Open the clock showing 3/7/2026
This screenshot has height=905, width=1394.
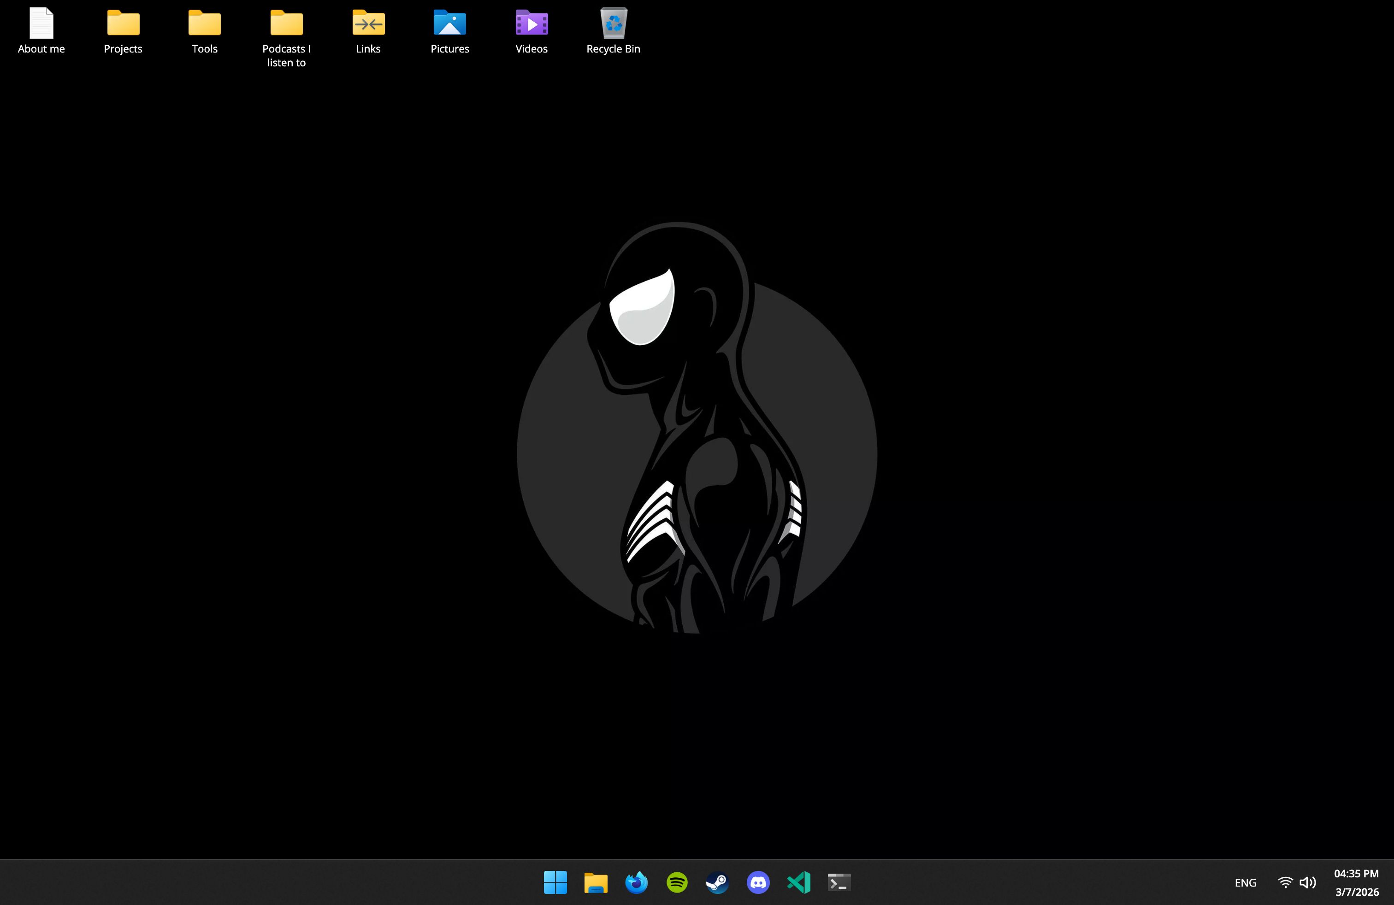pyautogui.click(x=1357, y=882)
